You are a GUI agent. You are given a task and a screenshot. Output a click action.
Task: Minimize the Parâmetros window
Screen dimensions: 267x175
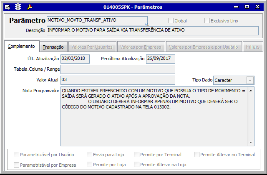(x=236, y=7)
